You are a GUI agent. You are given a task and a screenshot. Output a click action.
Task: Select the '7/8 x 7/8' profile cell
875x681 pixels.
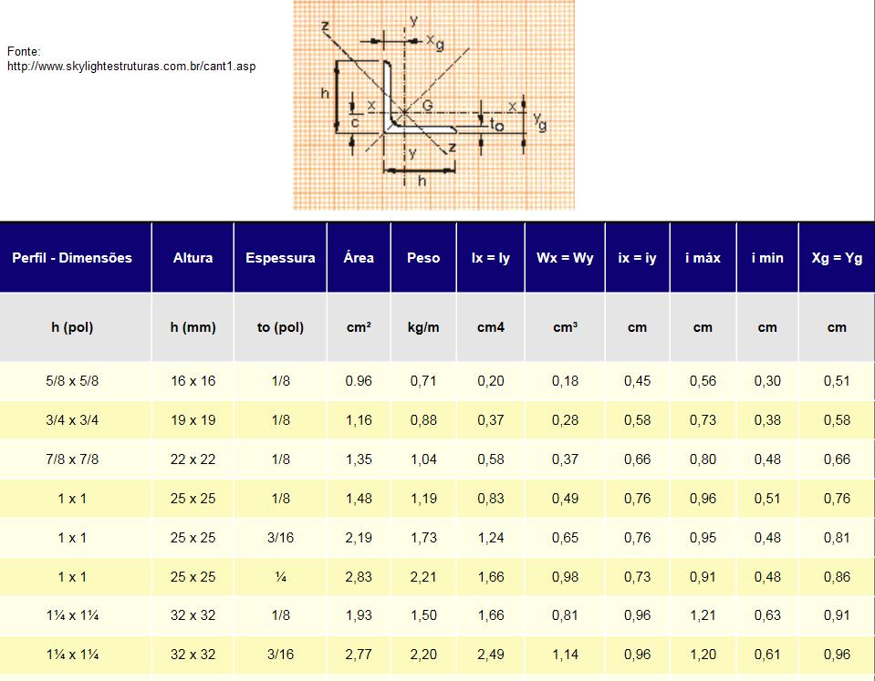(x=72, y=459)
